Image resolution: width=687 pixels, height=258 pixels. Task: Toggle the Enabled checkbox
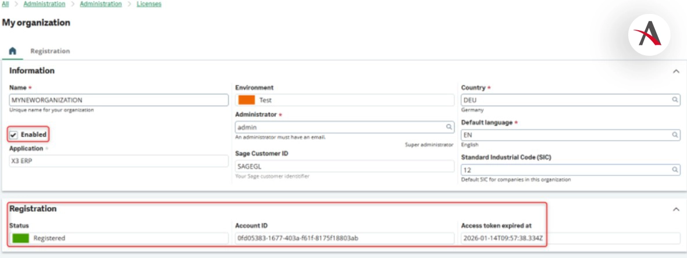click(x=14, y=135)
